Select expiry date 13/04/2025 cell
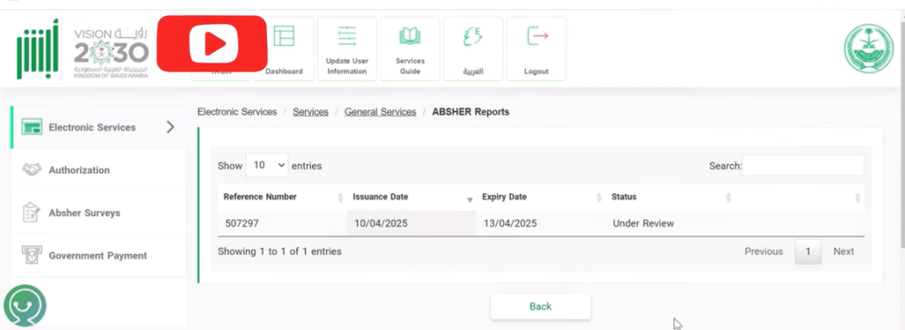Image resolution: width=905 pixels, height=330 pixels. coord(542,223)
